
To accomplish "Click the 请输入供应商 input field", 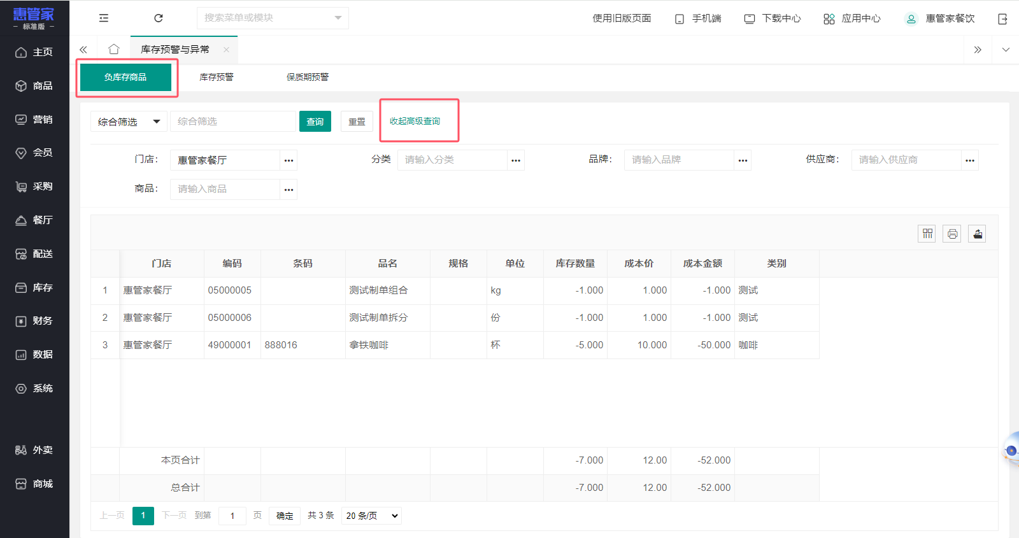I will [906, 160].
